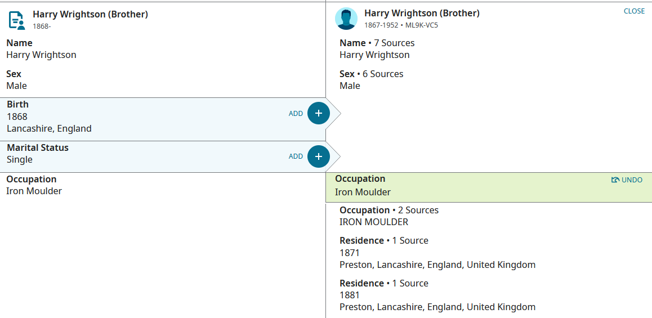This screenshot has height=318, width=652.
Task: Click the ADD label beside Birth
Action: click(x=296, y=114)
